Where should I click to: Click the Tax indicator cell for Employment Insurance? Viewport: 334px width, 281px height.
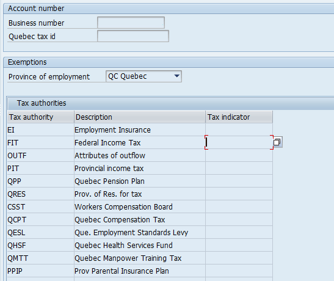click(x=239, y=130)
